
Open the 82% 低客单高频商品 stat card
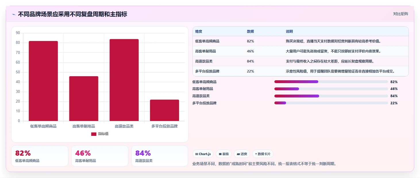click(40, 156)
